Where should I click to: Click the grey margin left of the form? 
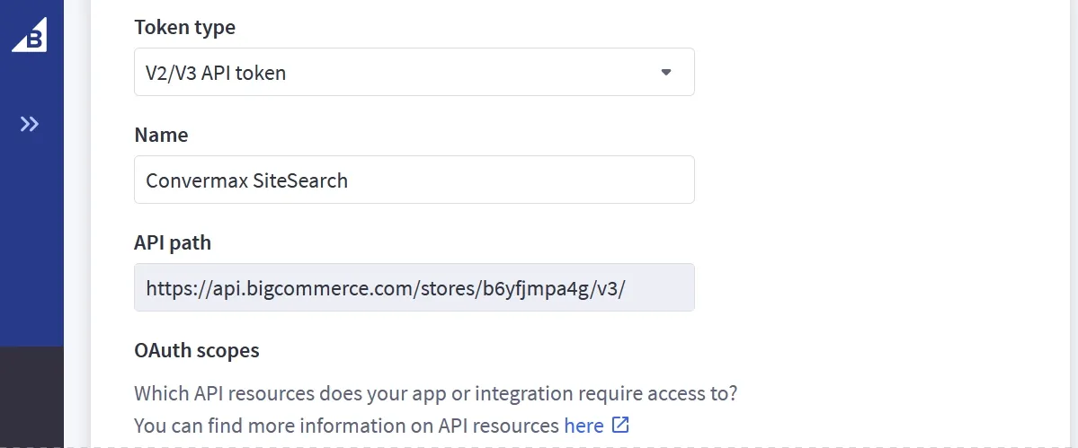point(77,224)
